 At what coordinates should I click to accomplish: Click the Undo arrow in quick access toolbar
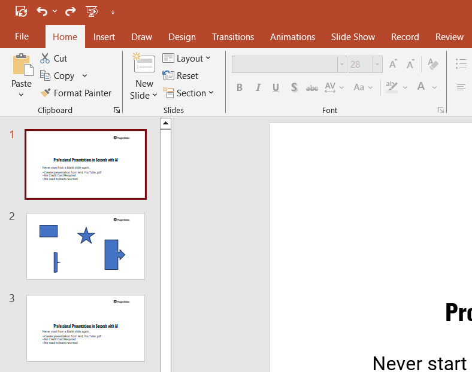(x=42, y=11)
